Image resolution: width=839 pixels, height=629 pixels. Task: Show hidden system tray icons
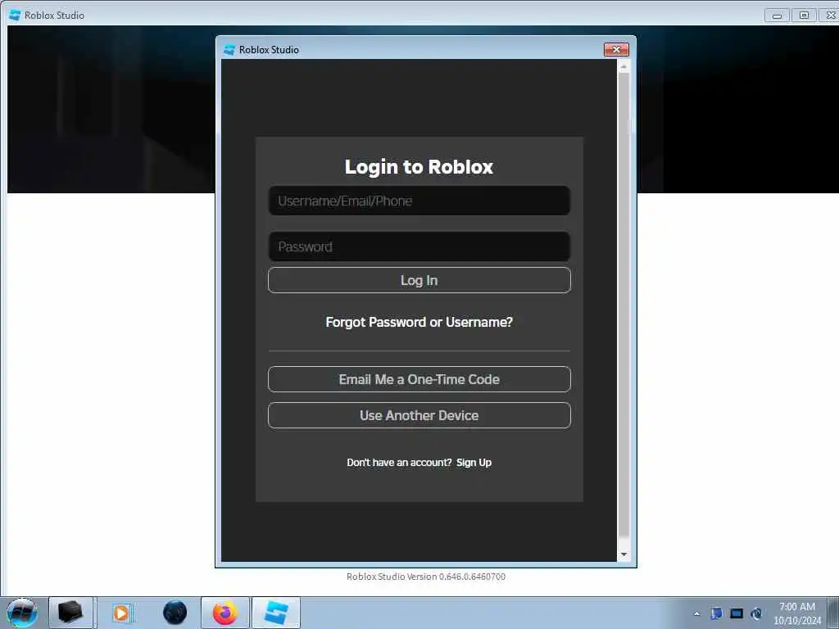point(696,613)
